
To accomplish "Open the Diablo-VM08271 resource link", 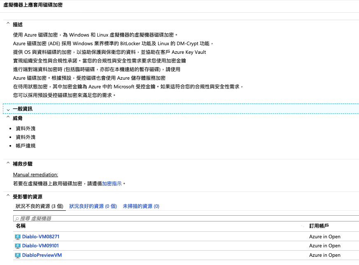I will 41,236.
